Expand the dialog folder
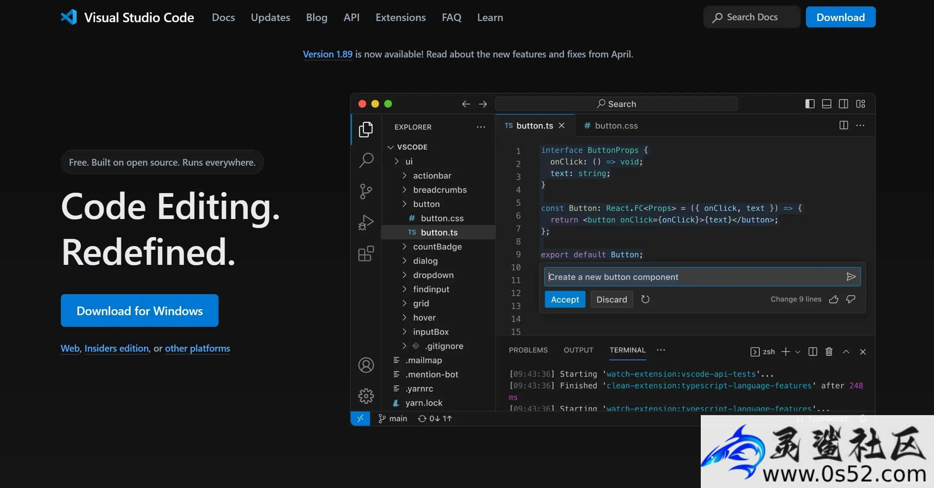Image resolution: width=934 pixels, height=488 pixels. pyautogui.click(x=404, y=261)
